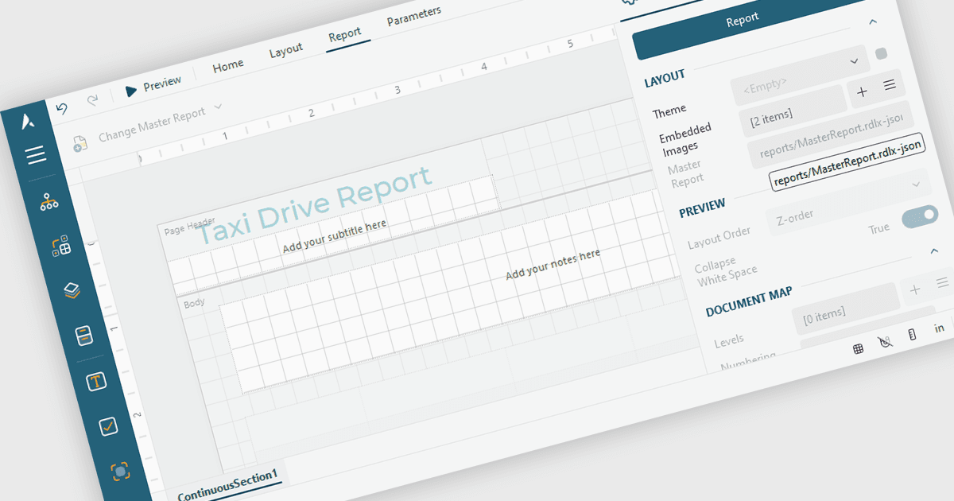
Task: Switch to the Layout tab
Action: (x=285, y=49)
